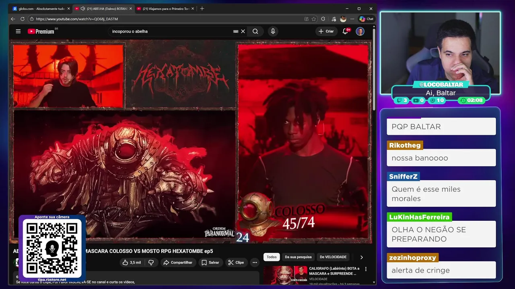Show more filter chips with arrow

(361, 257)
